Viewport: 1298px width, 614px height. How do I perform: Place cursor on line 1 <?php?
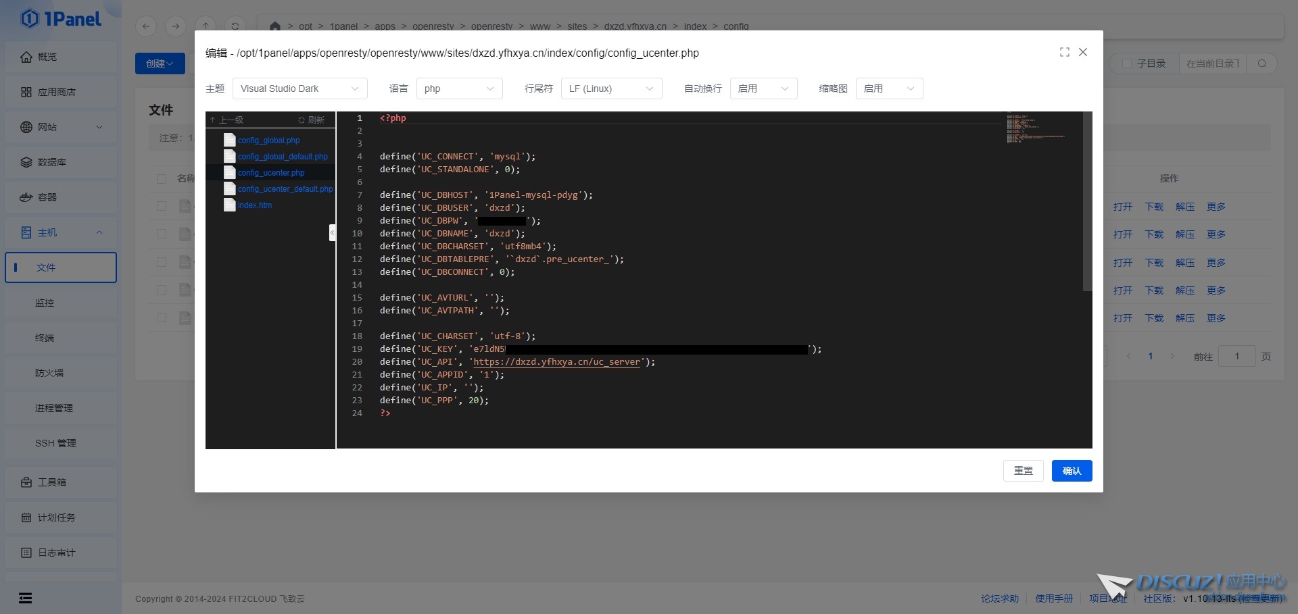(x=393, y=118)
